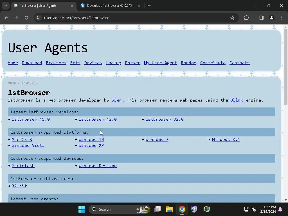Open the My User Agent link
Screen dimensions: 288x216
coord(161,63)
